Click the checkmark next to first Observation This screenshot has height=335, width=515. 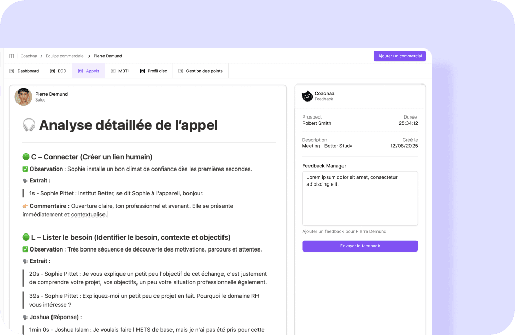coord(25,169)
